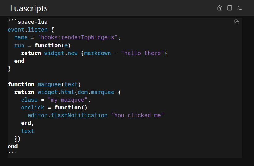
Task: Click the "hello there" string
Action: (142, 53)
